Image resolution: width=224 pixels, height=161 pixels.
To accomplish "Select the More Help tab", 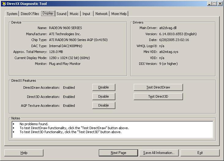I will pos(119,14).
